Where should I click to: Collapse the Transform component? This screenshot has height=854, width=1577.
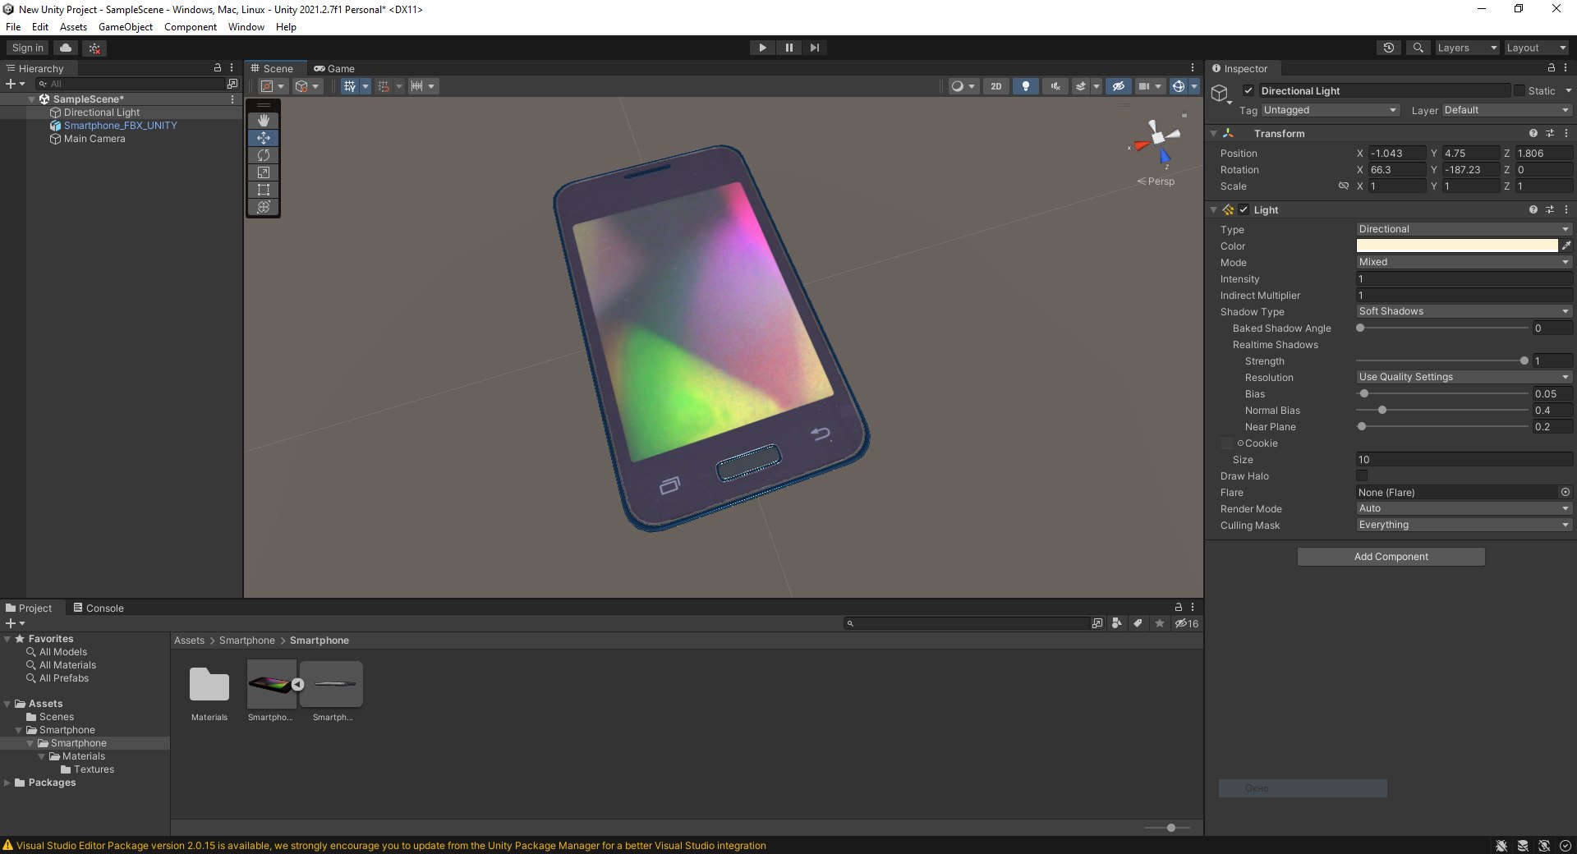click(1213, 134)
